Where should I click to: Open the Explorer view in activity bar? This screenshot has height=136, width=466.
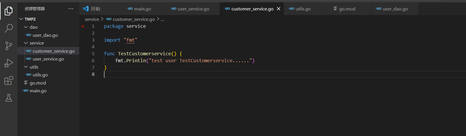pos(9,11)
